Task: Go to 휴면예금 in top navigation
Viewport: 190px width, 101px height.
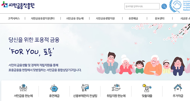Action: coord(133,18)
